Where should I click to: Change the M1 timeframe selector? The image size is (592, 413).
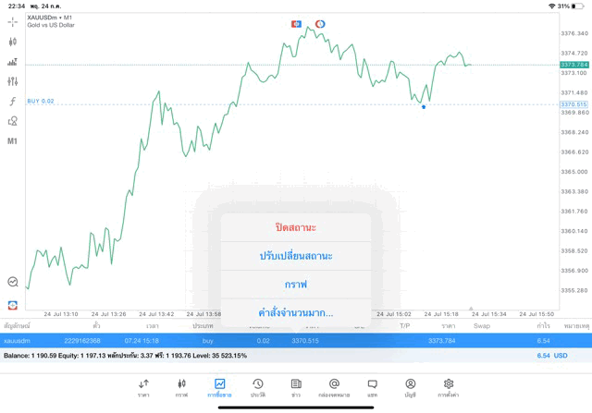click(13, 141)
